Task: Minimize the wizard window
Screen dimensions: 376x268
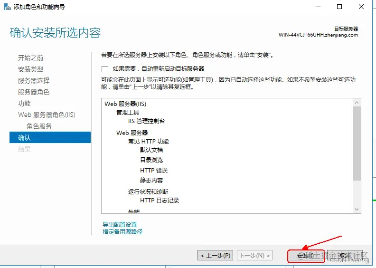Action: pos(318,7)
